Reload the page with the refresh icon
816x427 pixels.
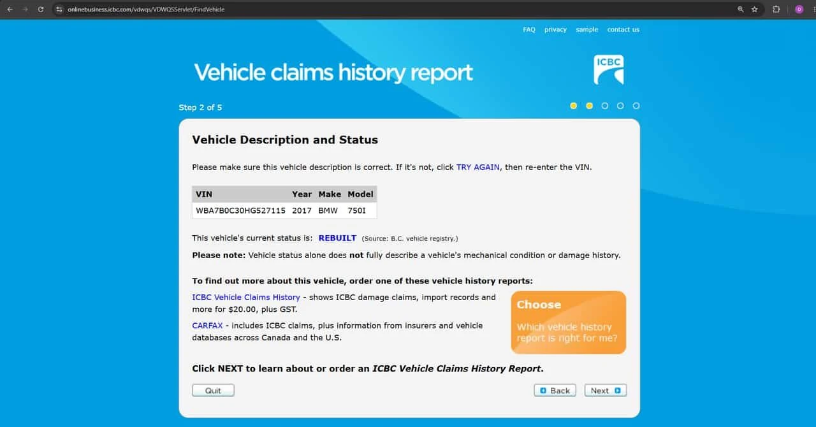coord(41,10)
